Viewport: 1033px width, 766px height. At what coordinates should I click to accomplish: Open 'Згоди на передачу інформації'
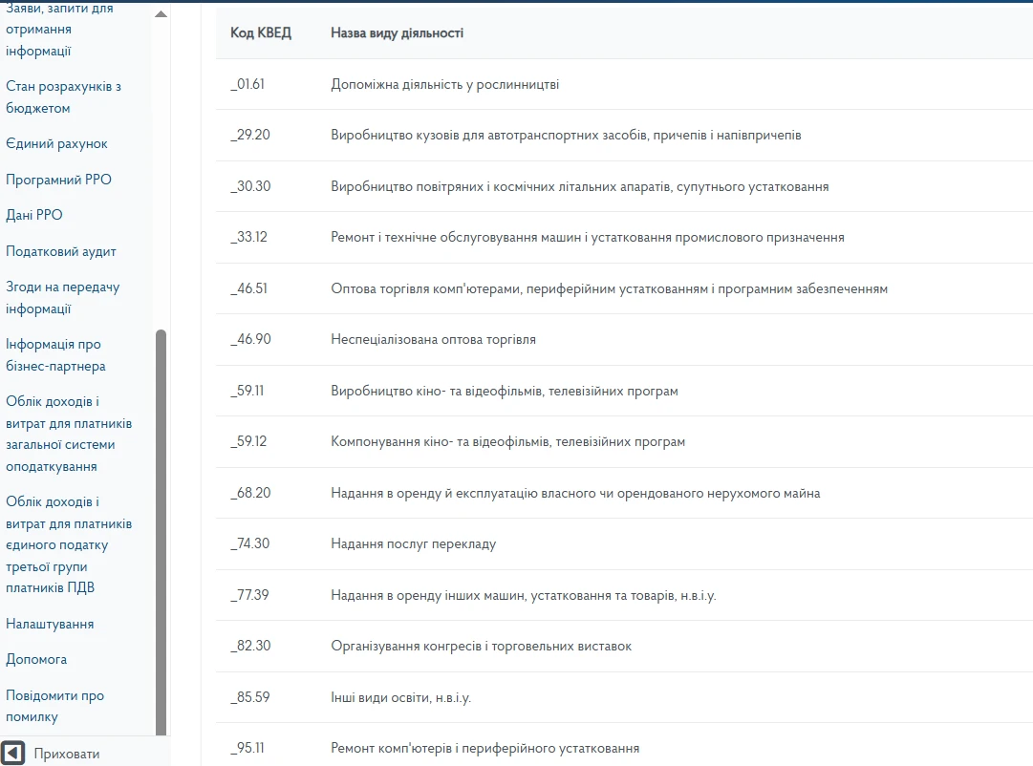[x=63, y=298]
